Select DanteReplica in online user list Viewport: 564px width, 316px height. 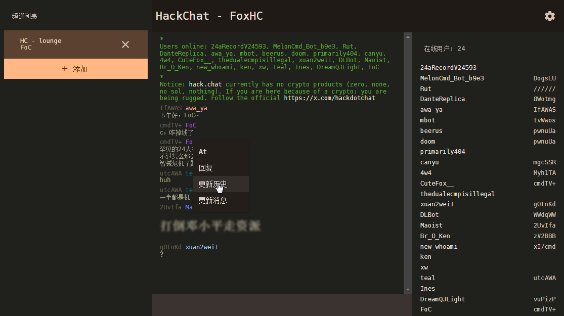[x=443, y=99]
